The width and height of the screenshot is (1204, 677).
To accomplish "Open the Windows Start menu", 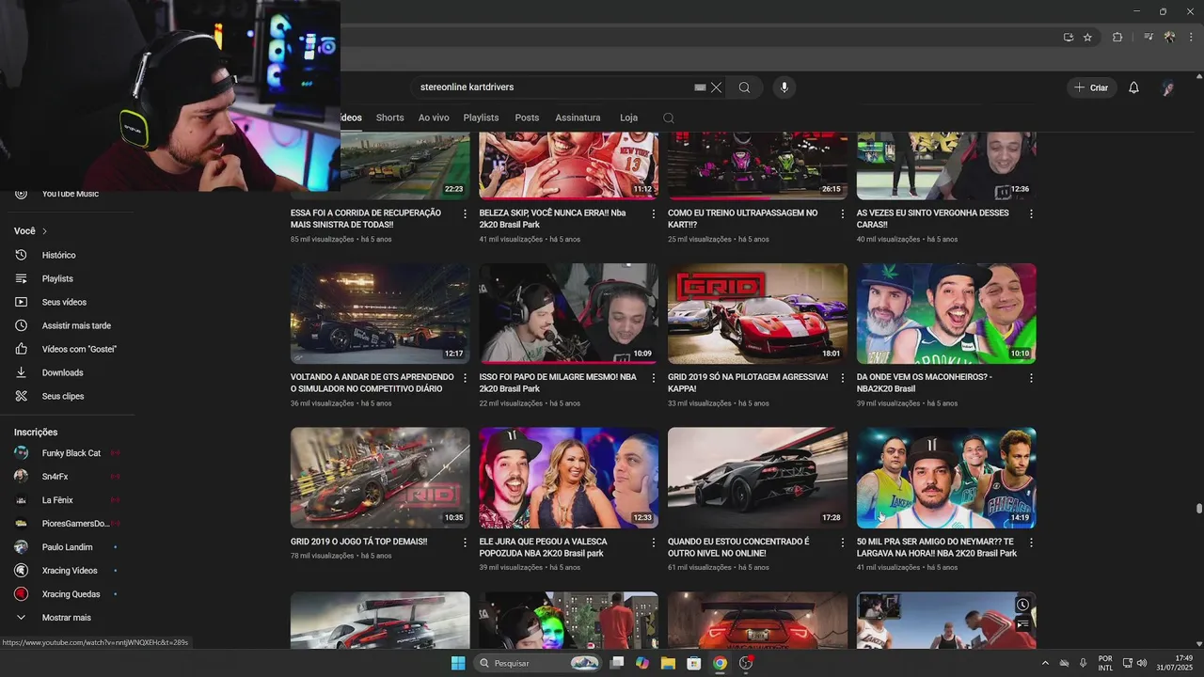I will [x=458, y=663].
